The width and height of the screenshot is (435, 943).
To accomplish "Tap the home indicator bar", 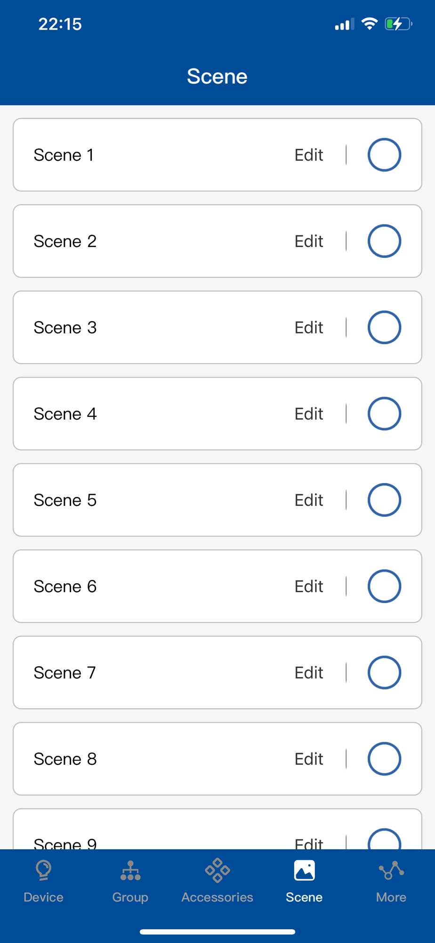I will pyautogui.click(x=217, y=932).
